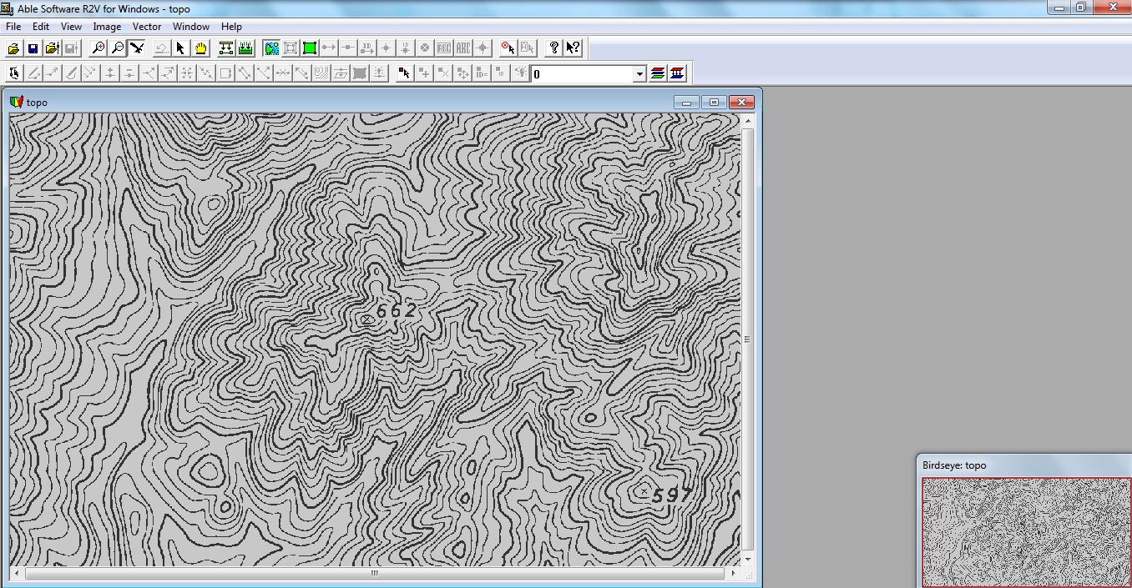Click the topo document window title icon
1132x588 pixels.
click(16, 102)
